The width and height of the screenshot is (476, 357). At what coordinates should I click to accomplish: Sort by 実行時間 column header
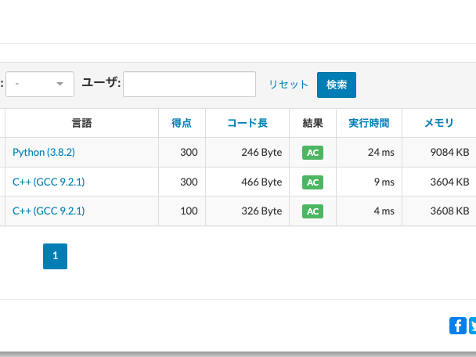(369, 123)
